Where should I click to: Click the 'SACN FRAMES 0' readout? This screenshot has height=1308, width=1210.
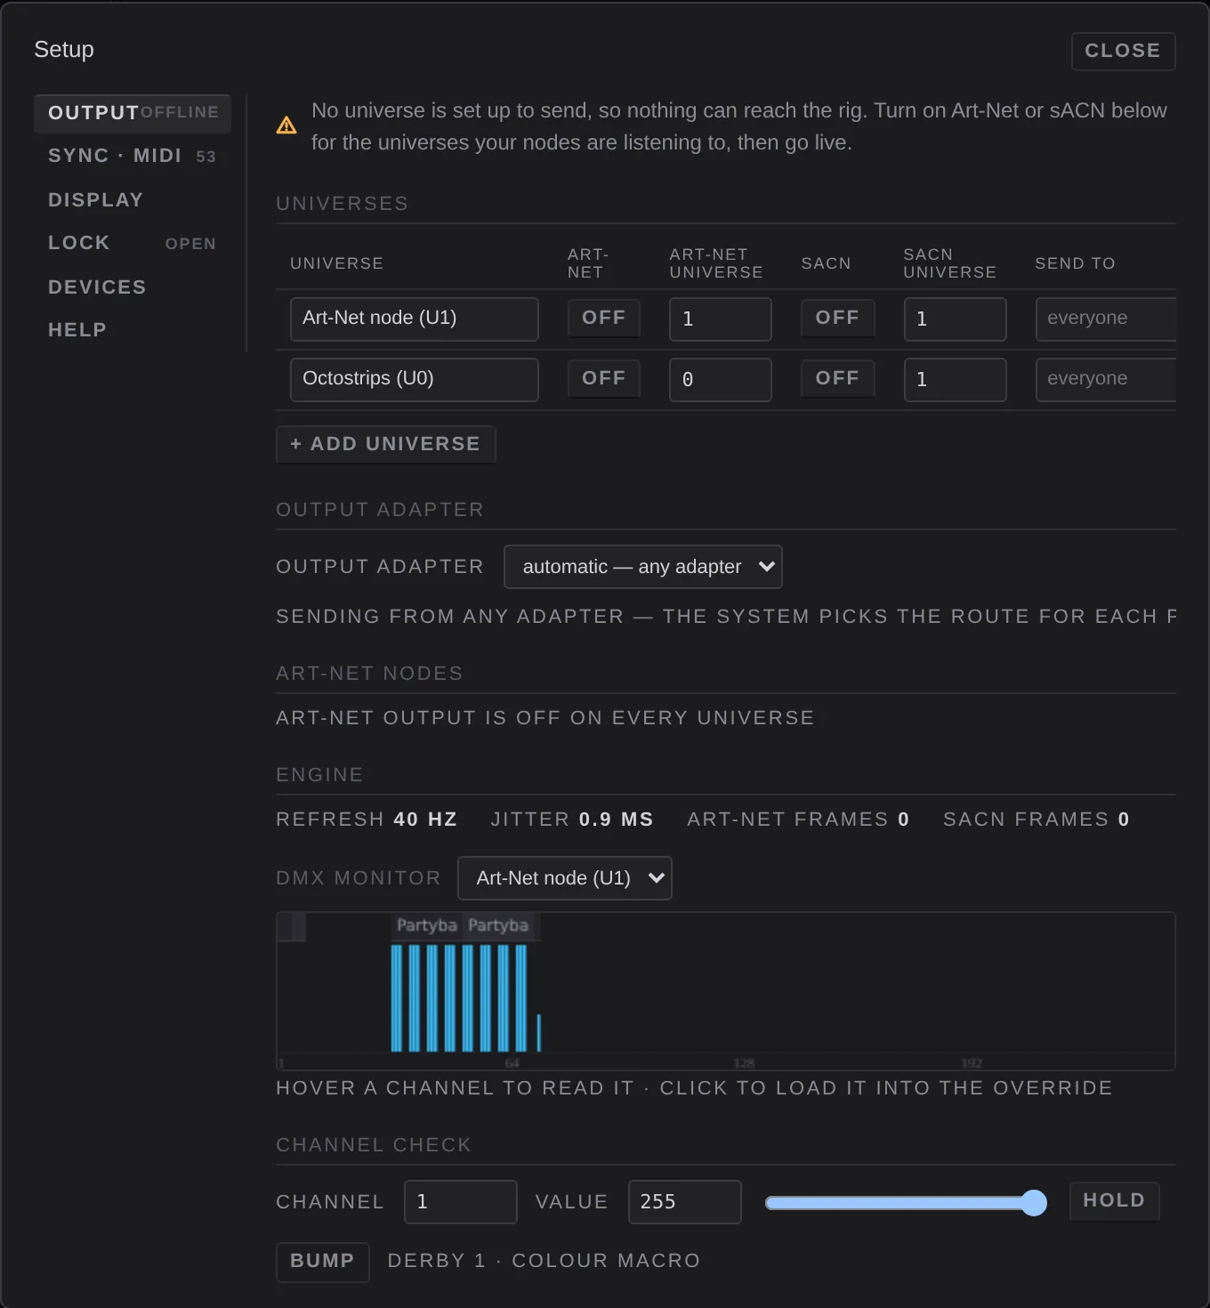1037,820
